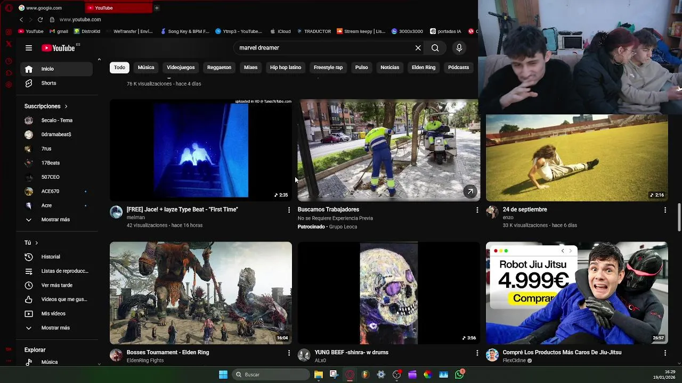The image size is (682, 383).
Task: Open WhatsApp from the taskbar
Action: point(459,374)
